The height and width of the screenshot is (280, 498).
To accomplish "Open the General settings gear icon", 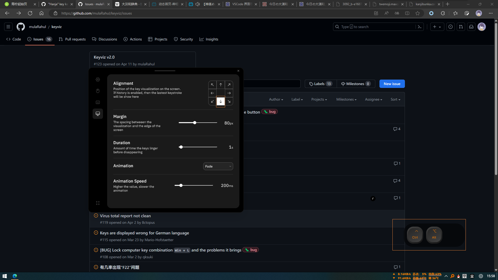I will click(98, 79).
